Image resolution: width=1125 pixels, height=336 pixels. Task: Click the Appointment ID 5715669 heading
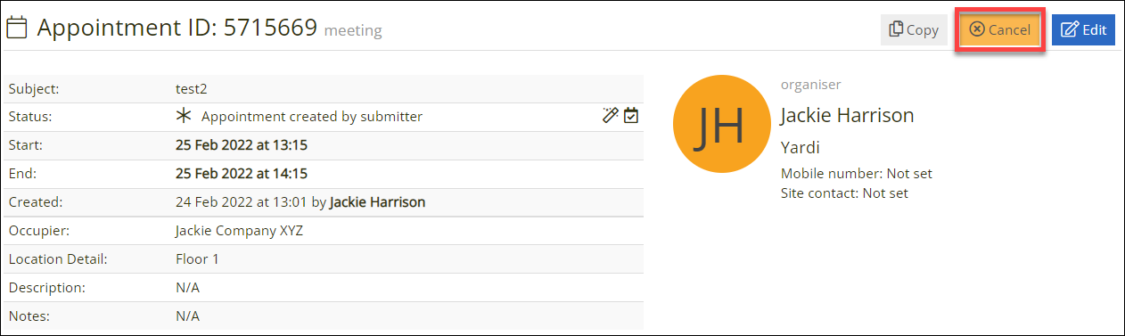(177, 28)
